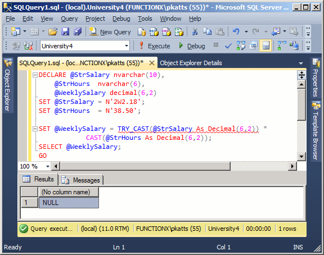Open the Template Browser side panel
The image size is (324, 255).
click(x=316, y=131)
